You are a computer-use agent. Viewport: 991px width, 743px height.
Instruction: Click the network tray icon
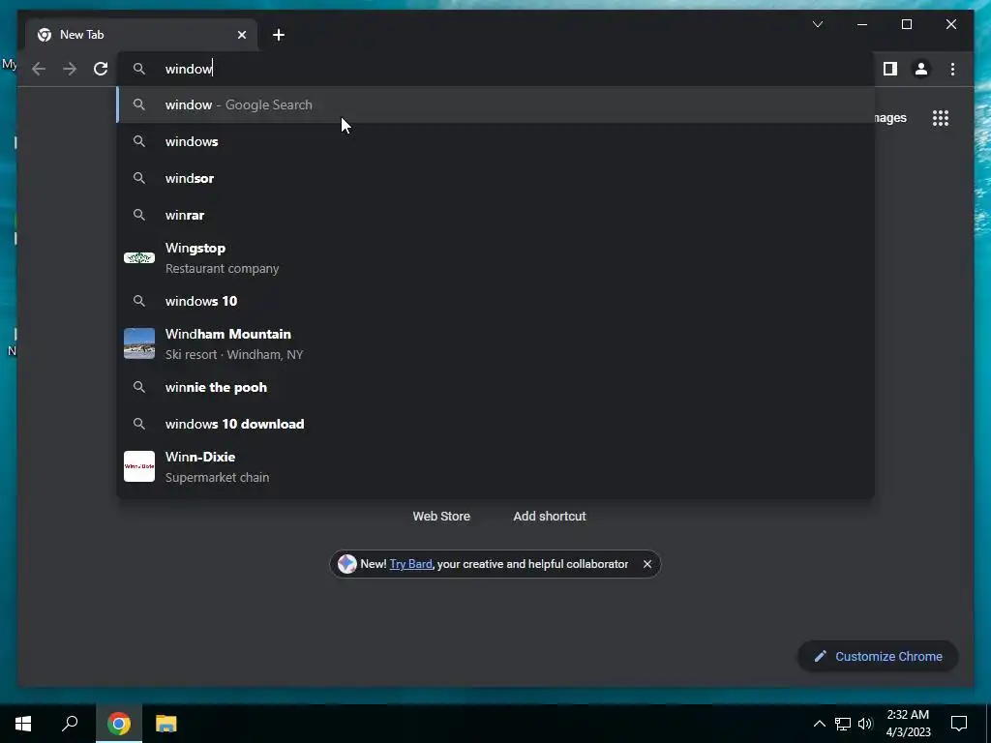pos(843,724)
